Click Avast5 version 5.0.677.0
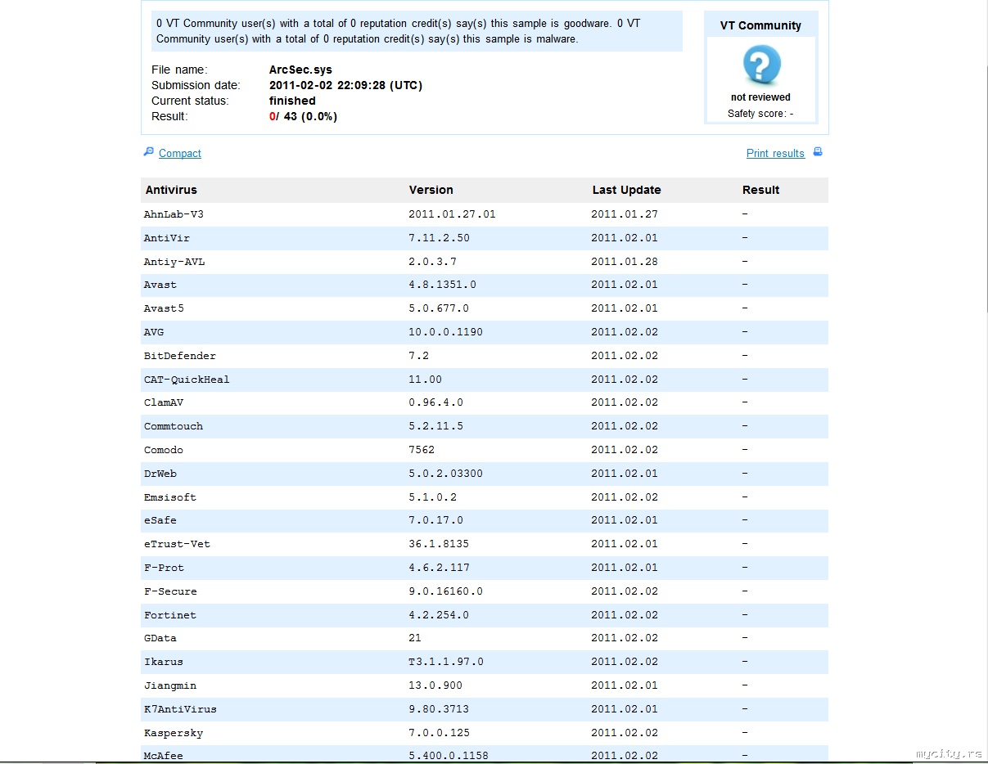 pos(439,308)
